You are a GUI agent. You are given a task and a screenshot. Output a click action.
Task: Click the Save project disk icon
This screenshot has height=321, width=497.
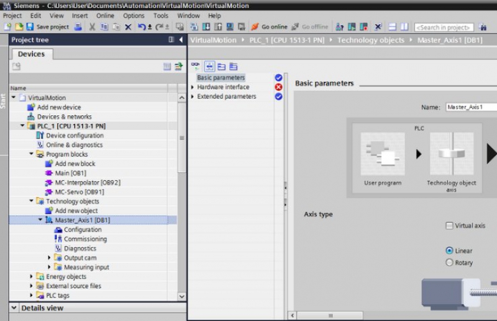[x=30, y=27]
